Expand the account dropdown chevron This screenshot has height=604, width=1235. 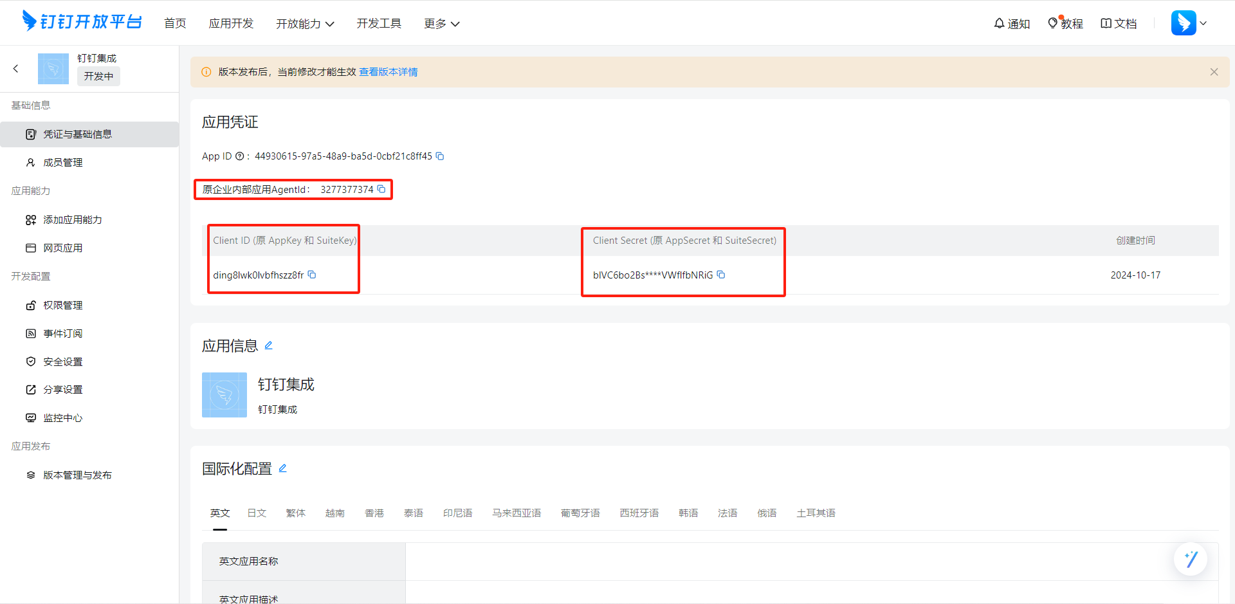1203,23
